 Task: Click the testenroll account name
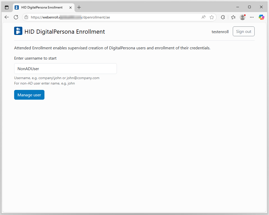[x=220, y=32]
